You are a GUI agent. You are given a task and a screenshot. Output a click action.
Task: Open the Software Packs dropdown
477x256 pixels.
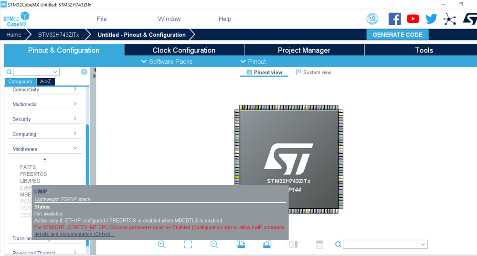tap(167, 61)
